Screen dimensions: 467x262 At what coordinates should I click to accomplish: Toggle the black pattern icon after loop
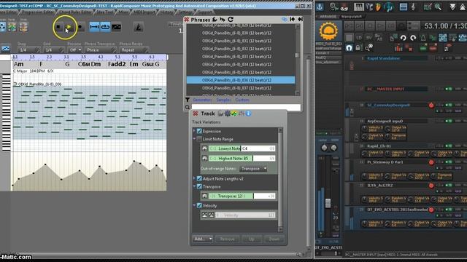point(116,27)
